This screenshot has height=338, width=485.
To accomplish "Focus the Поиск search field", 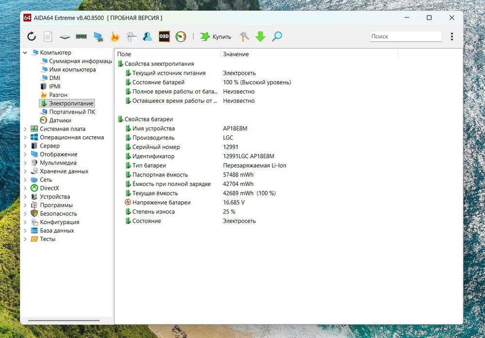I will pyautogui.click(x=406, y=36).
